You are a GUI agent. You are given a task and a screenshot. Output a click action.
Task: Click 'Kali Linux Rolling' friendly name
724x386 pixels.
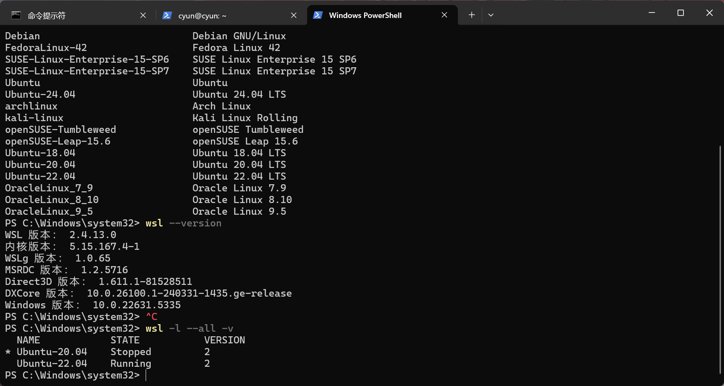click(x=245, y=118)
